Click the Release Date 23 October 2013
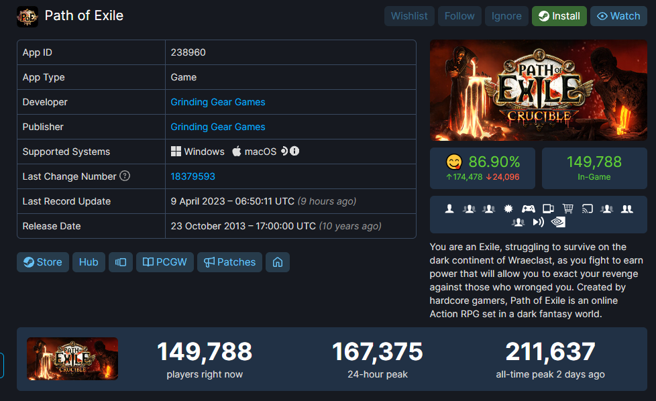Viewport: 656px width, 401px height. point(208,226)
